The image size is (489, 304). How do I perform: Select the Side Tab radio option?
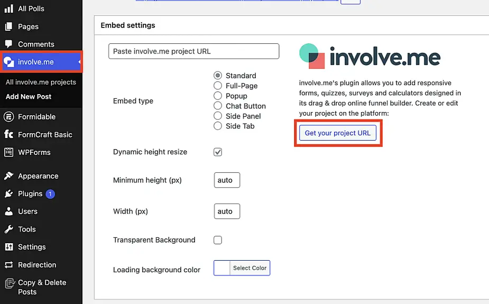pos(217,126)
